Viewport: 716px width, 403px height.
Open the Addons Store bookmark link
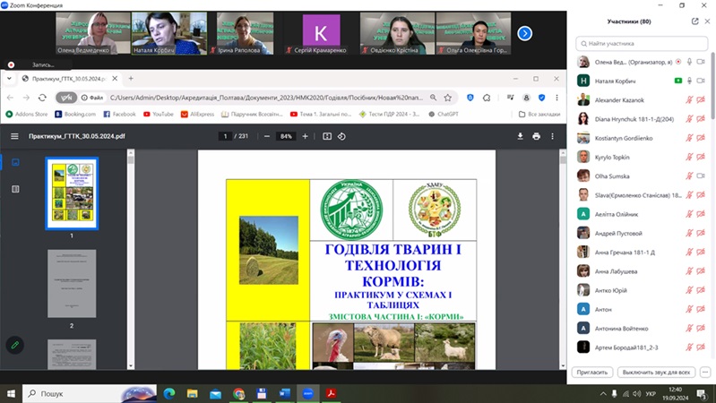pyautogui.click(x=27, y=114)
